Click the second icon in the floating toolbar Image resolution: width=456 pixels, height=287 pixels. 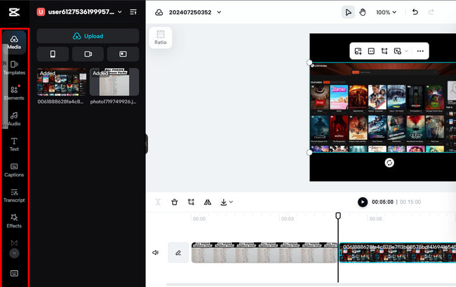pyautogui.click(x=371, y=51)
